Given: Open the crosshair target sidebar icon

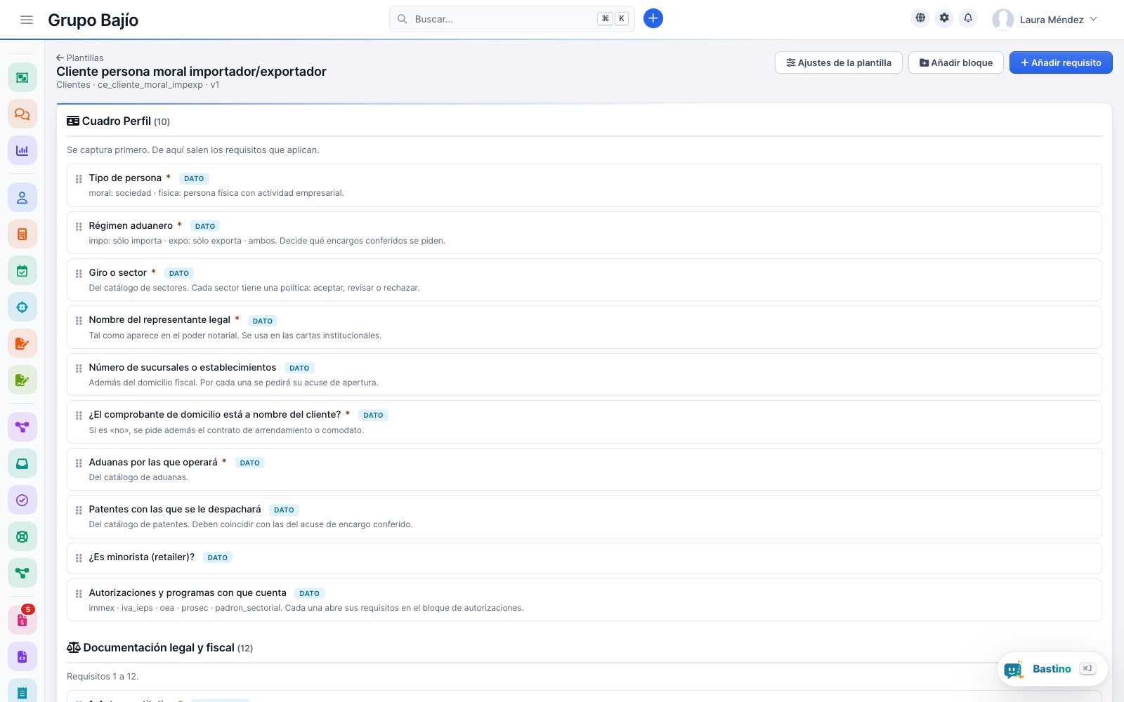Looking at the screenshot, I should 22,307.
